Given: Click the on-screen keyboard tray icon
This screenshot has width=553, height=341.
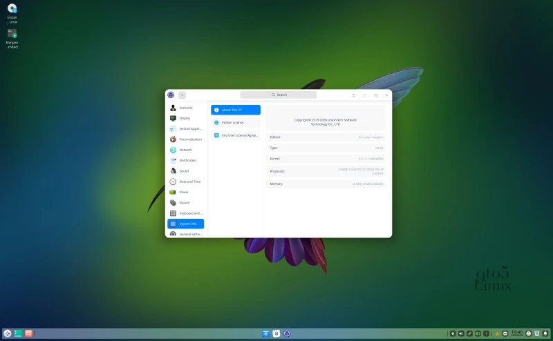Looking at the screenshot, I should [x=505, y=333].
